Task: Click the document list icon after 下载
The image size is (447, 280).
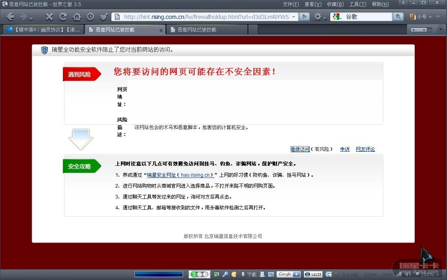Action: pos(262,274)
